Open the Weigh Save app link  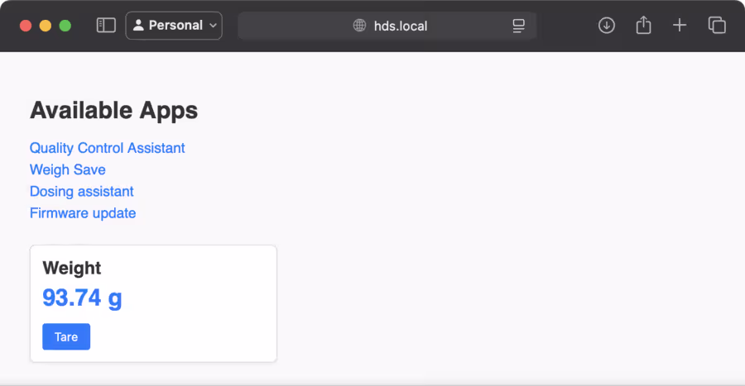pyautogui.click(x=68, y=169)
